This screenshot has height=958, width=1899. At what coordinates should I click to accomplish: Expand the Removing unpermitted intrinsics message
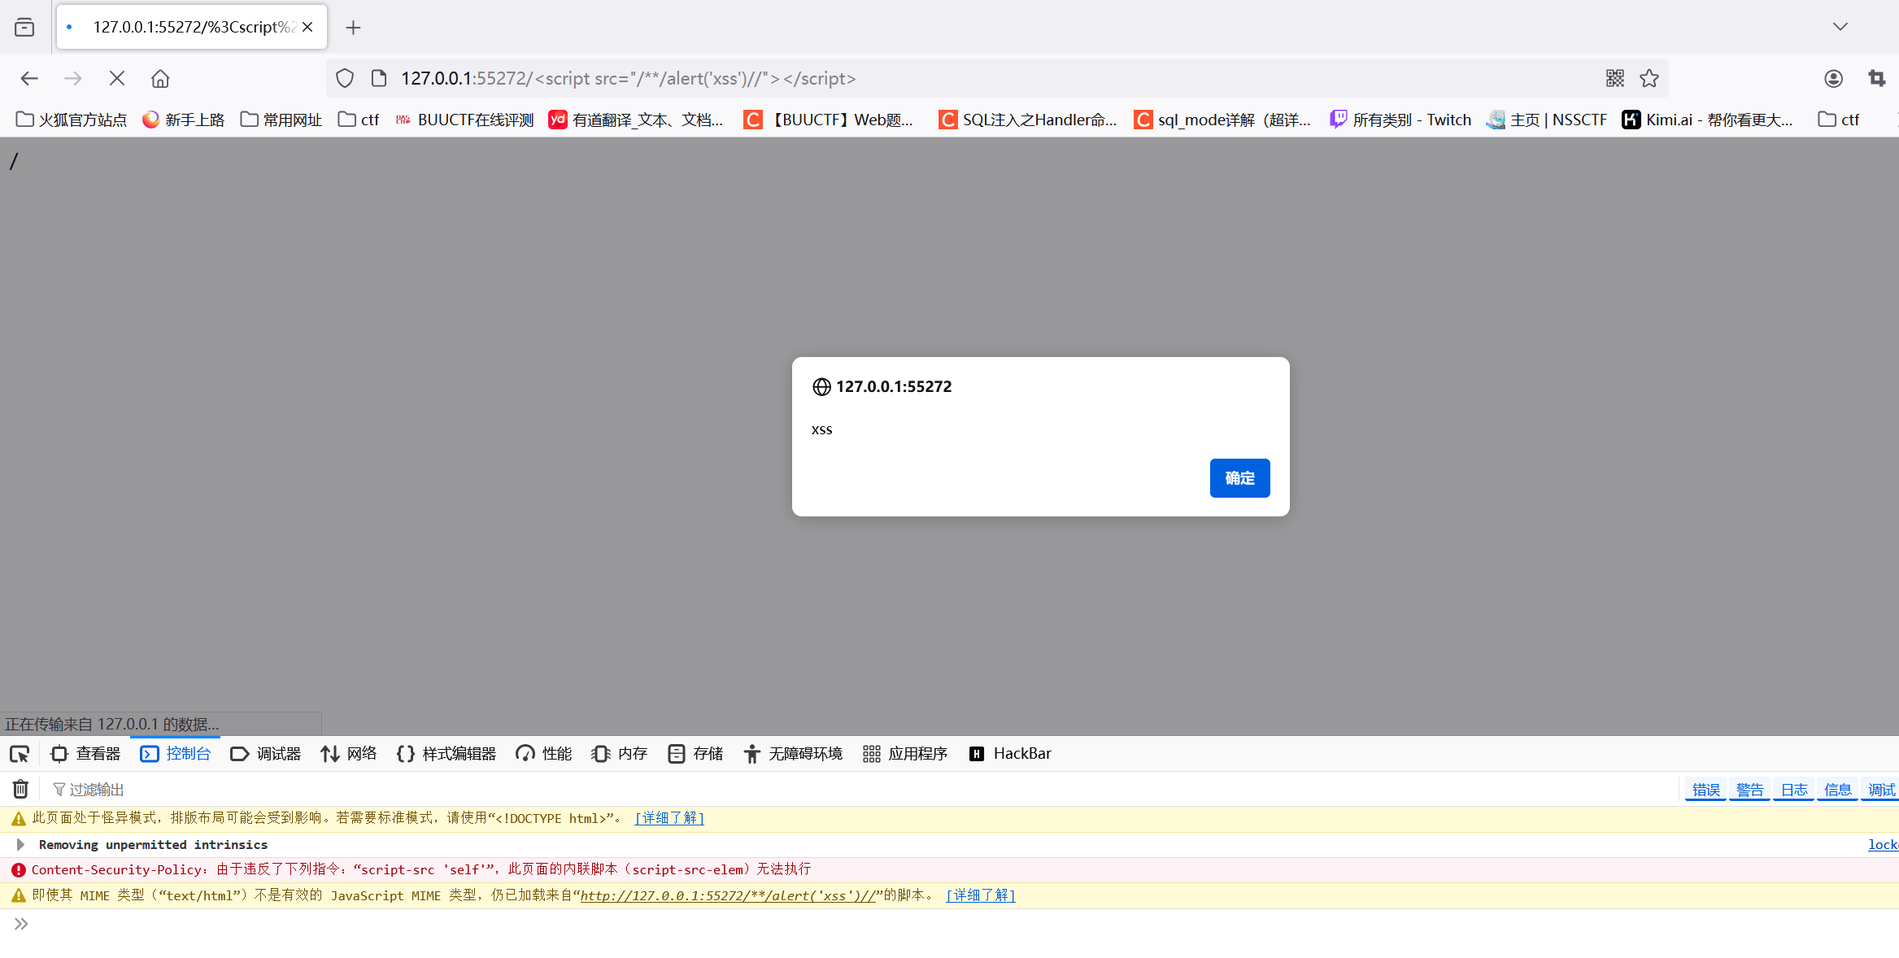point(20,844)
